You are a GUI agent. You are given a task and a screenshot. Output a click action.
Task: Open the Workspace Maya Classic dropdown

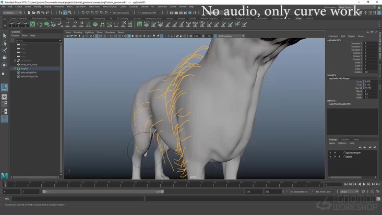tap(357, 7)
